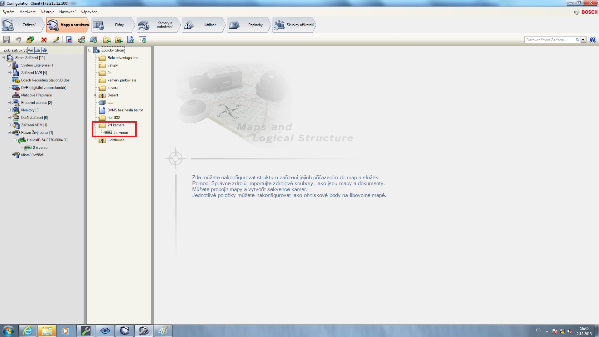Click the save floppy disk icon
Image resolution: width=599 pixels, height=337 pixels.
point(6,40)
